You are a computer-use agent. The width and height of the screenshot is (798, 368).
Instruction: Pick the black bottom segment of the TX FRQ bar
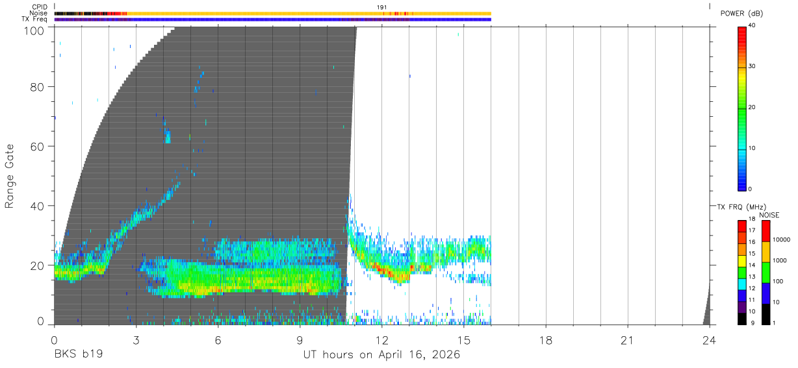point(742,318)
